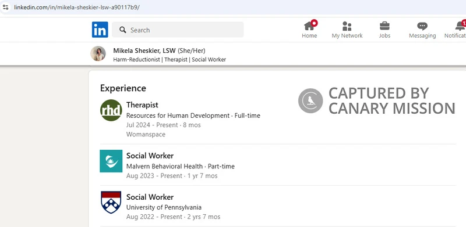Open the Messaging chat icon
The image size is (466, 227).
[x=422, y=26]
